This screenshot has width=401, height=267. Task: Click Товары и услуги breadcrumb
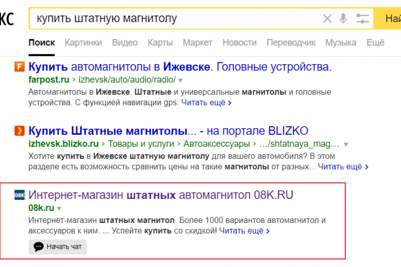pyautogui.click(x=141, y=144)
